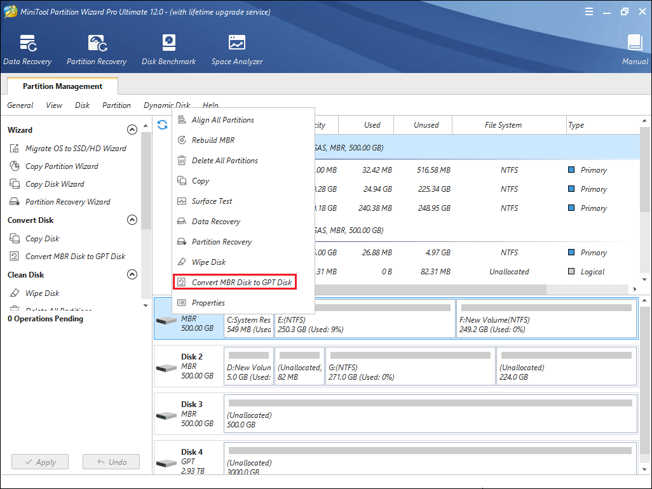Choose Surface Test from menu
The image size is (652, 489).
(x=243, y=201)
